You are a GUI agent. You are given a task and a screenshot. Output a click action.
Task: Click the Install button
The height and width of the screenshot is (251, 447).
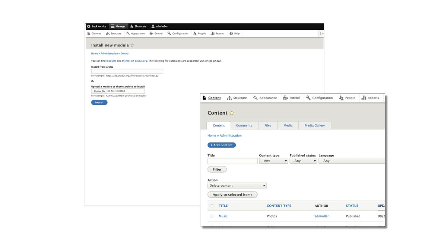99,102
